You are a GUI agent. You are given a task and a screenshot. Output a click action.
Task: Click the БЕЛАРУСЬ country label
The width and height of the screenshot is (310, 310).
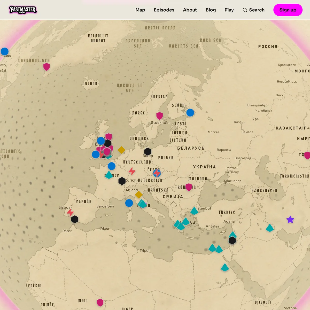(x=191, y=148)
